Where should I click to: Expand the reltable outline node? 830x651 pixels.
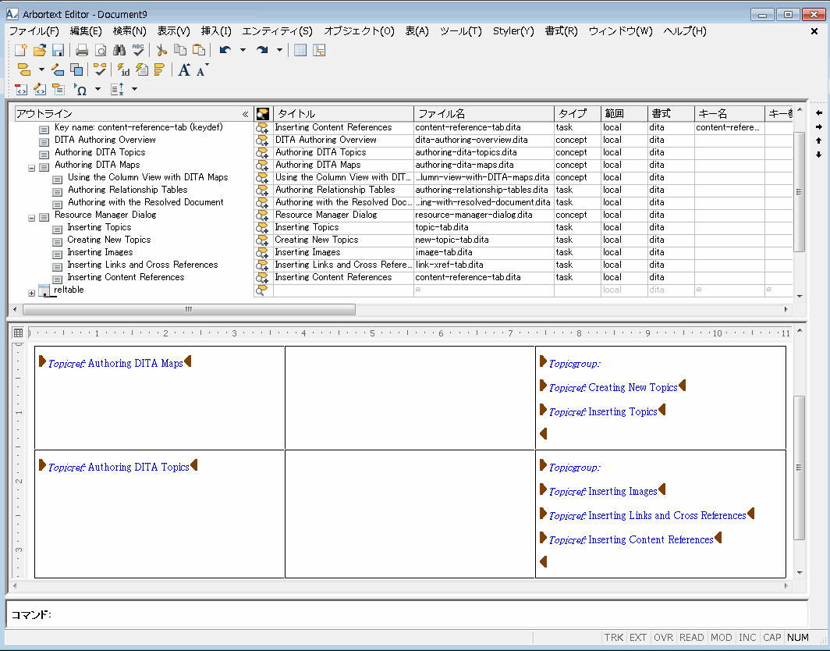(x=31, y=293)
